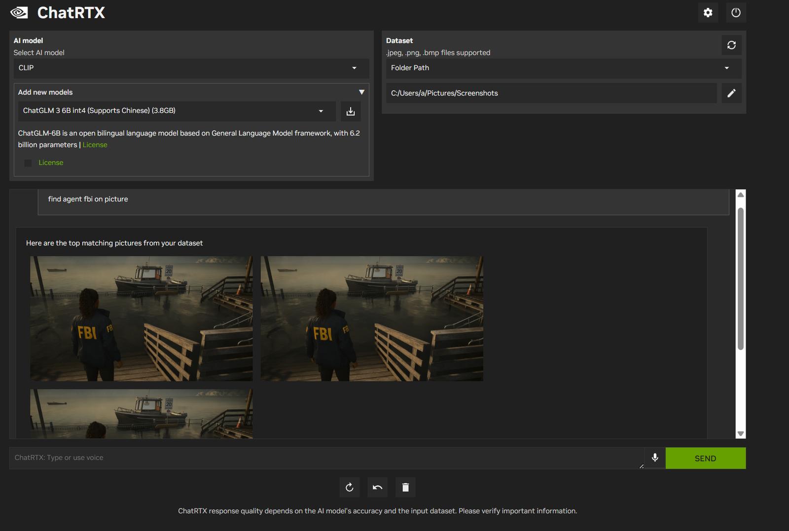Screen dimensions: 789x531
Task: Open the CLIP AI model dropdown
Action: (191, 68)
